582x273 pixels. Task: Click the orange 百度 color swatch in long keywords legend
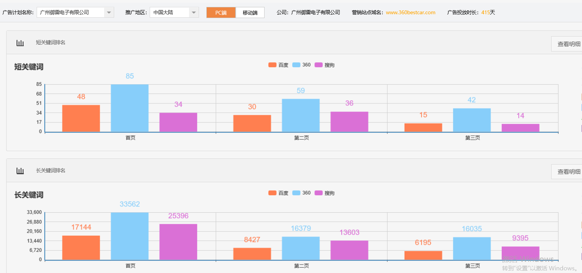(272, 193)
